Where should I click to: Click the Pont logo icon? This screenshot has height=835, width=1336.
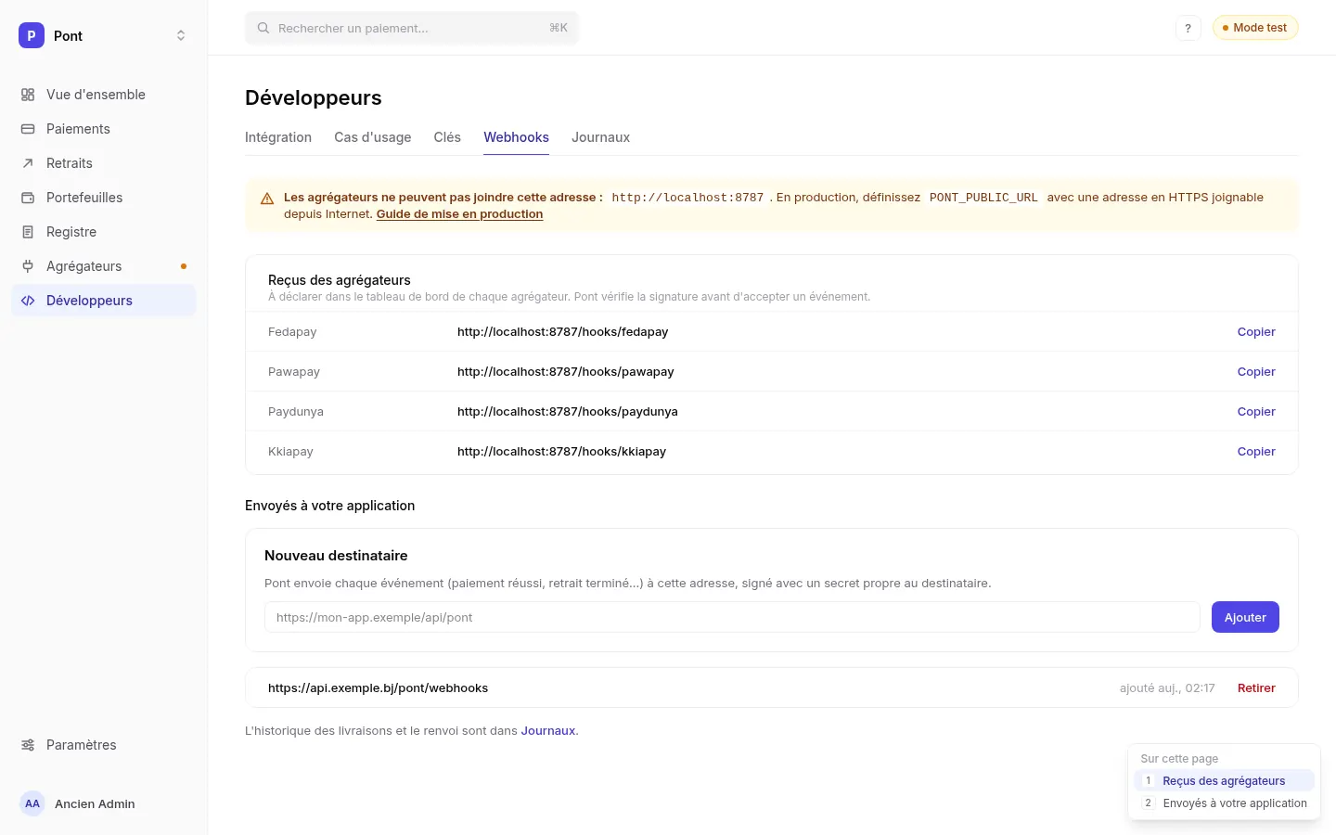32,35
